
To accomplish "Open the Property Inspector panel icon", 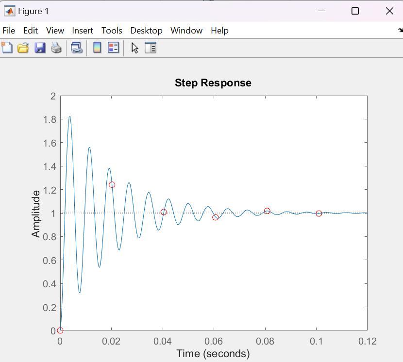I will click(151, 48).
